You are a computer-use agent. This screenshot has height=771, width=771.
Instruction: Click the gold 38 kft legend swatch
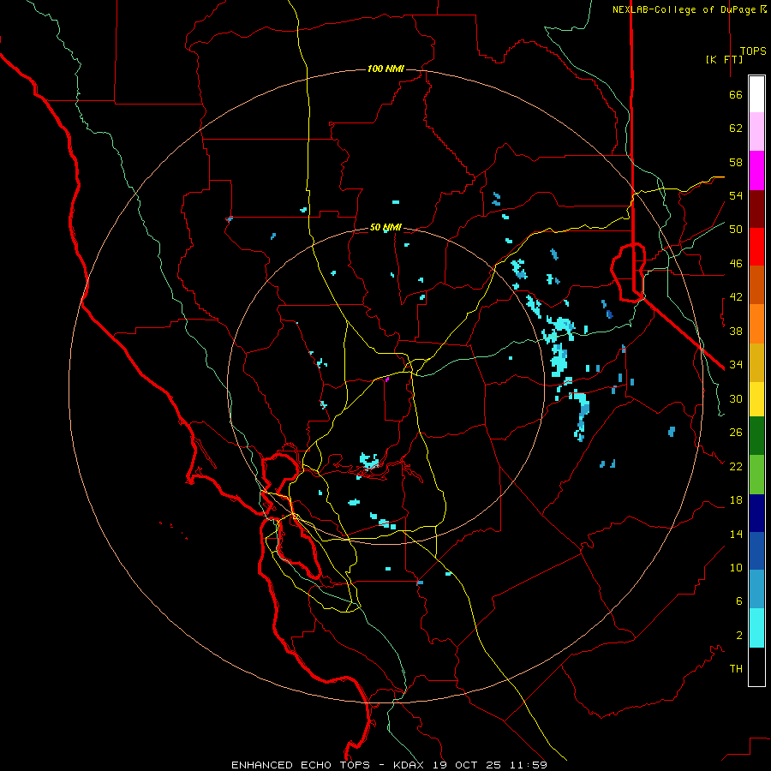pos(756,362)
